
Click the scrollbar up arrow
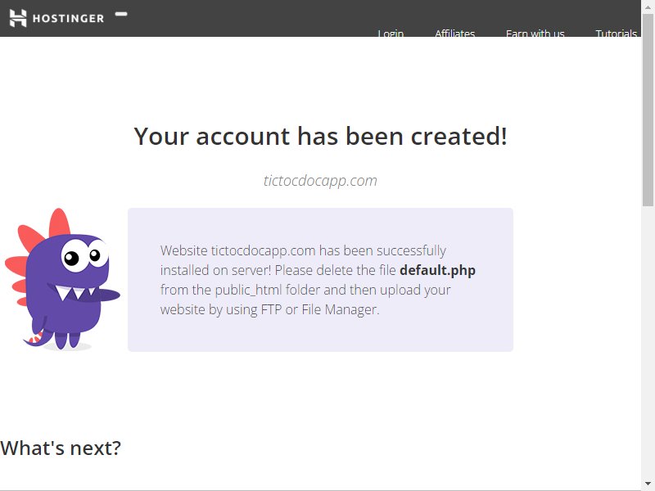pos(648,7)
